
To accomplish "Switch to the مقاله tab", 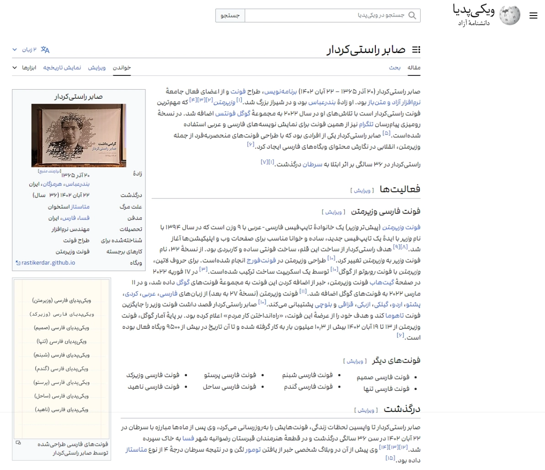I will click(414, 68).
